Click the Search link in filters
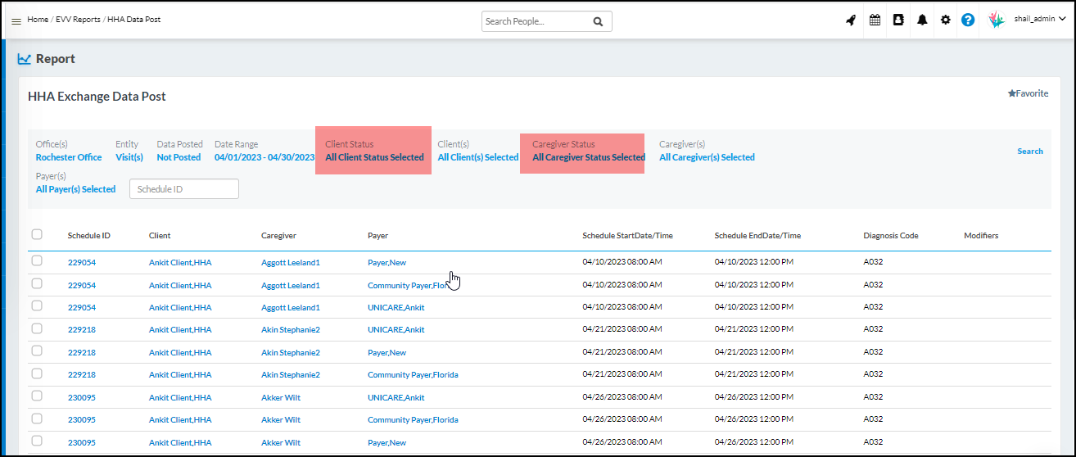The height and width of the screenshot is (457, 1076). tap(1029, 151)
